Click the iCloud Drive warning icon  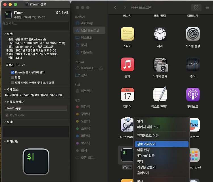[x=101, y=68]
